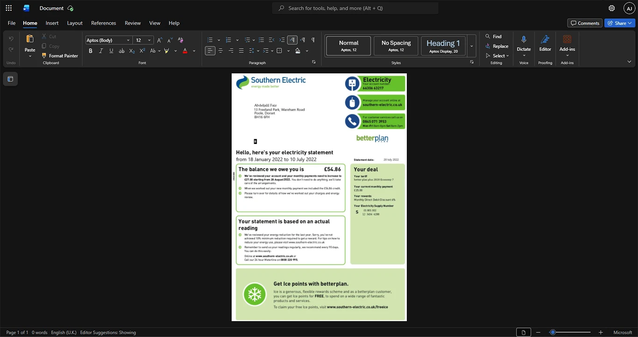638x337 pixels.
Task: Switch to the Insert tab
Action: [52, 23]
